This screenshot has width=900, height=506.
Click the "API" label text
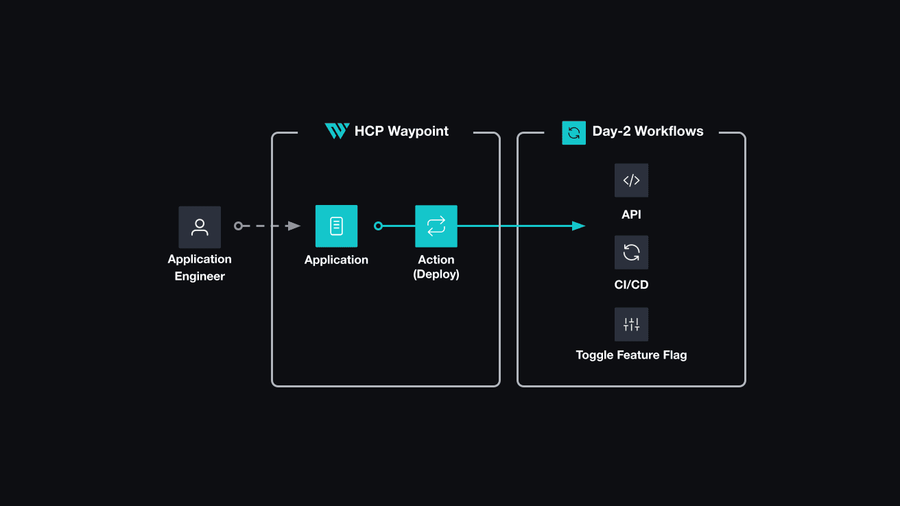point(631,215)
